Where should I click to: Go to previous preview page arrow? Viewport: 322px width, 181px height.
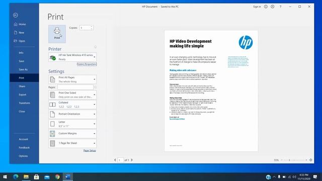pyautogui.click(x=115, y=160)
